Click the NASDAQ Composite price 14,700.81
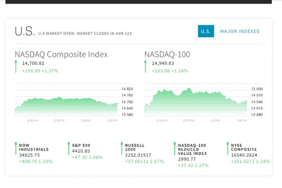The width and height of the screenshot is (282, 188). (33, 63)
